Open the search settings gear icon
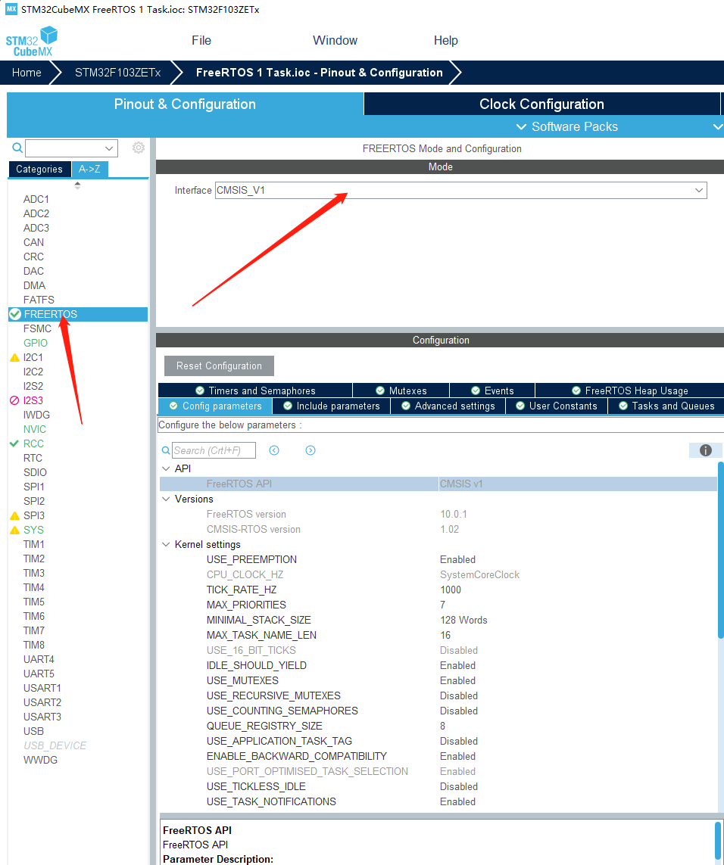The image size is (724, 865). pyautogui.click(x=138, y=148)
